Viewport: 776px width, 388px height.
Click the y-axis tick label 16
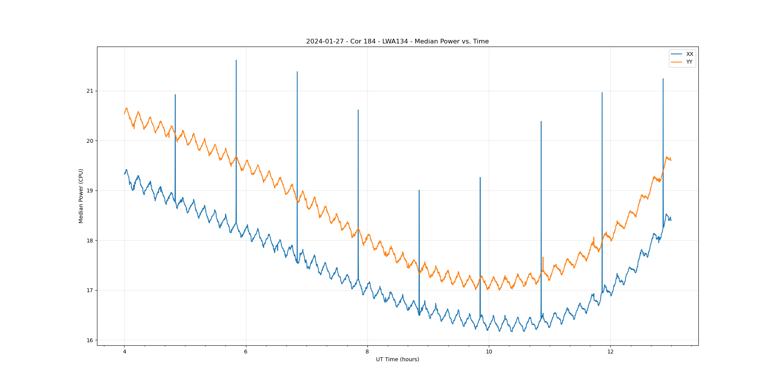(90, 340)
